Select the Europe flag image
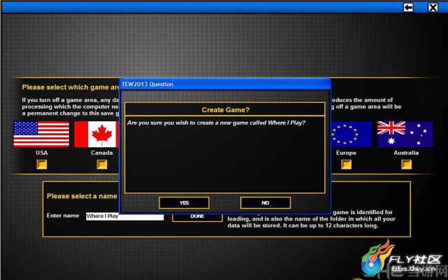Screen dimensions: 448x280 tap(351, 134)
